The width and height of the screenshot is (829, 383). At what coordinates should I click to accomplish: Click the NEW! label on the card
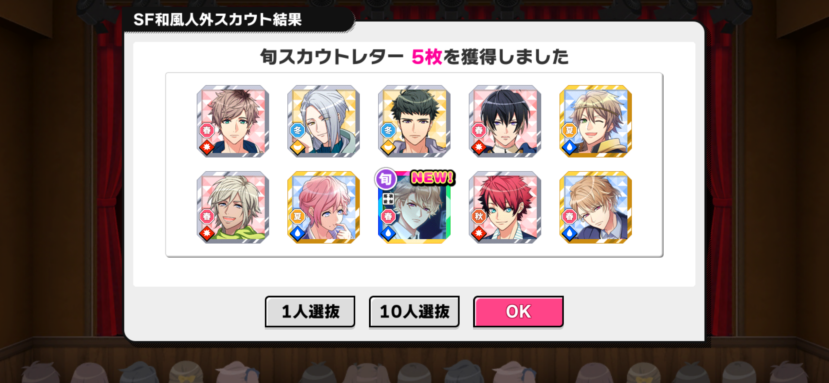433,178
